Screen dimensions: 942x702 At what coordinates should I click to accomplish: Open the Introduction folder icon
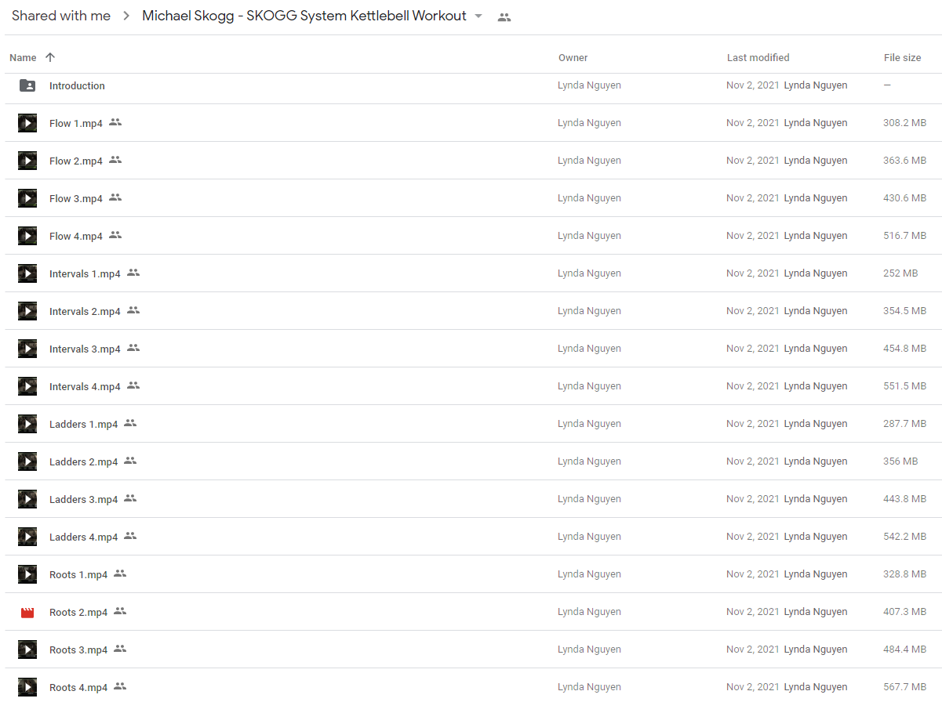pos(27,85)
